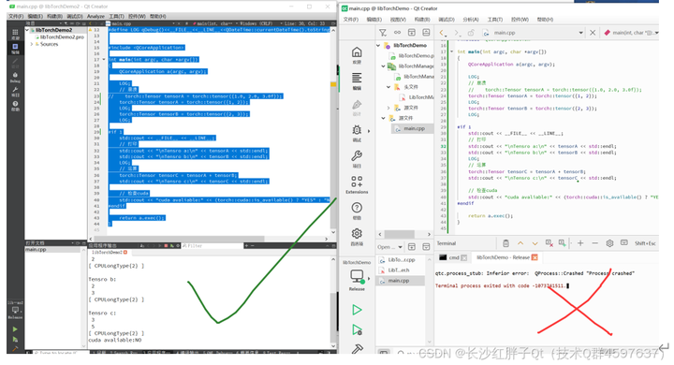Expand collapsed 源文件 folder under libTorchManager
The width and height of the screenshot is (674, 365).
(388, 108)
